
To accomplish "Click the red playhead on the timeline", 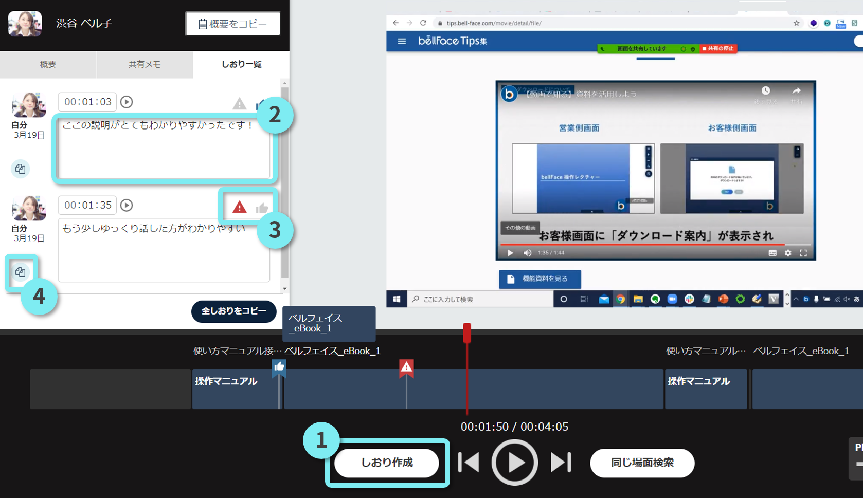I will (x=467, y=333).
